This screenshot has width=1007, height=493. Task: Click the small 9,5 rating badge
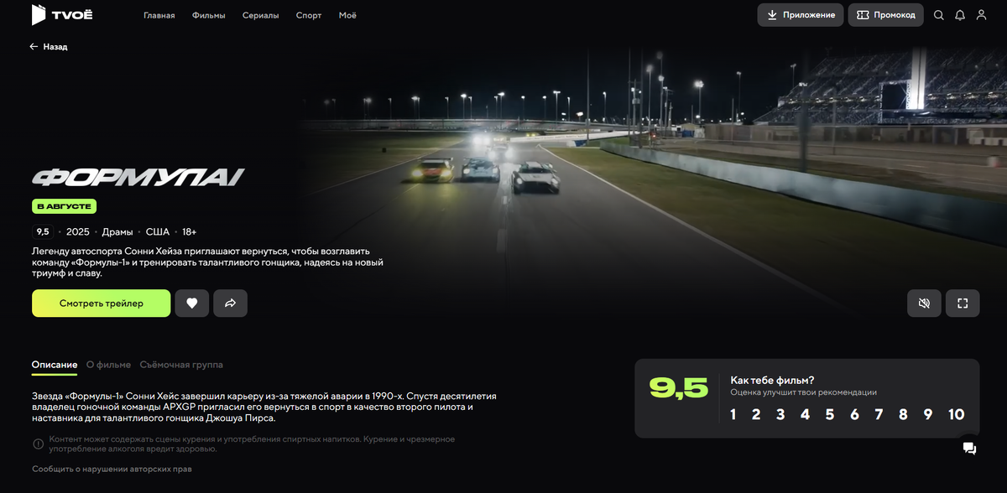tap(43, 231)
